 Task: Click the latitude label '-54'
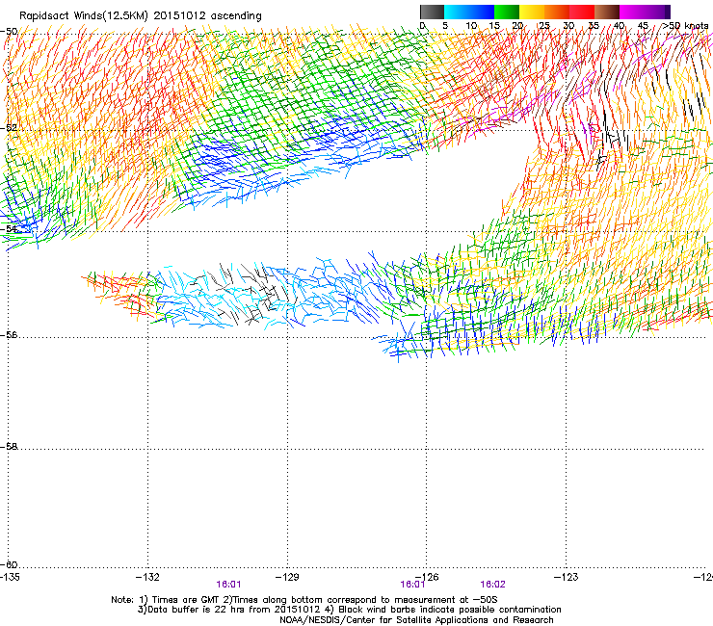9,228
